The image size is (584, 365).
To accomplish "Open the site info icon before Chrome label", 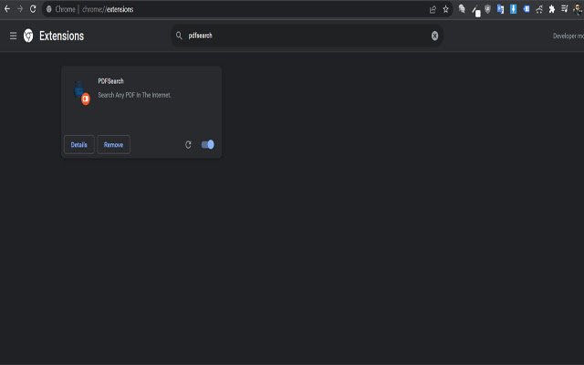I will click(48, 9).
